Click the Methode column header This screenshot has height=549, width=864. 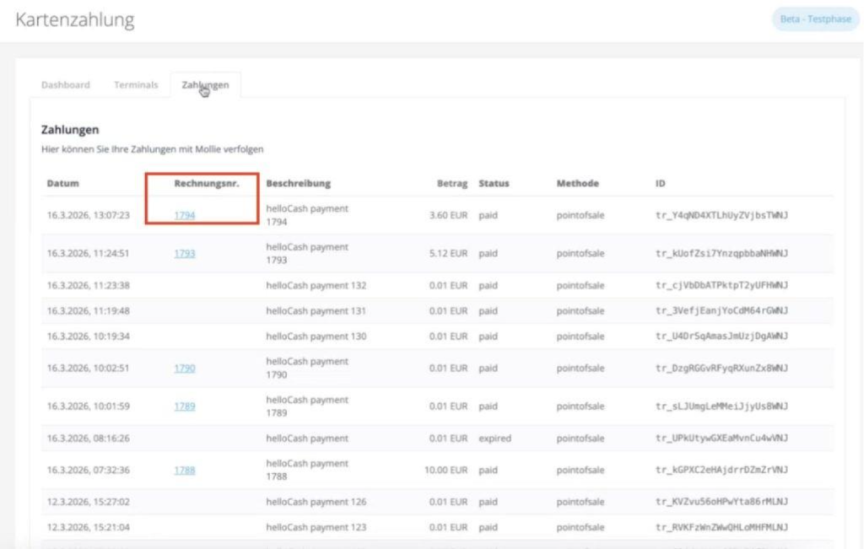click(577, 183)
